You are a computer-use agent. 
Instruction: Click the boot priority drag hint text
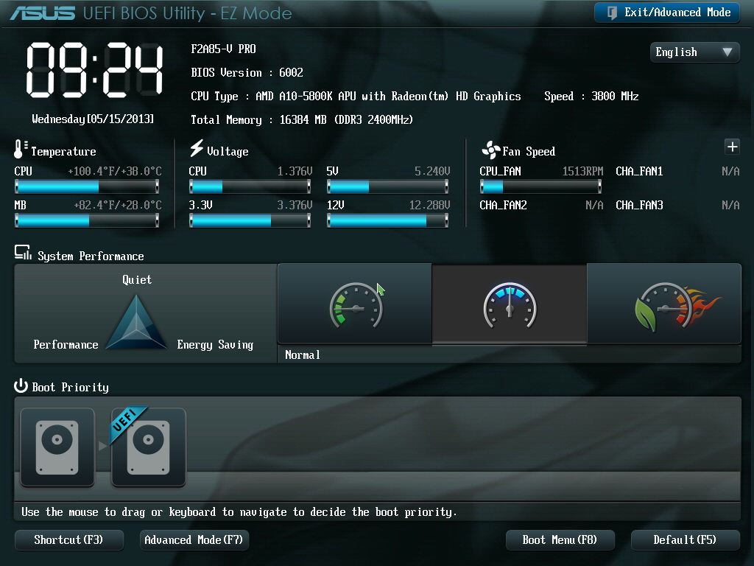click(239, 512)
